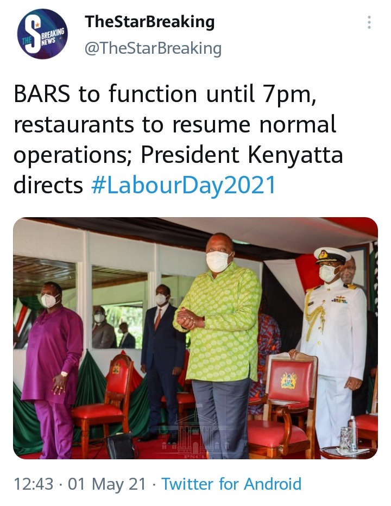This screenshot has height=506, width=391.
Task: Click TheStarBreaking profile avatar logo
Action: click(x=42, y=34)
